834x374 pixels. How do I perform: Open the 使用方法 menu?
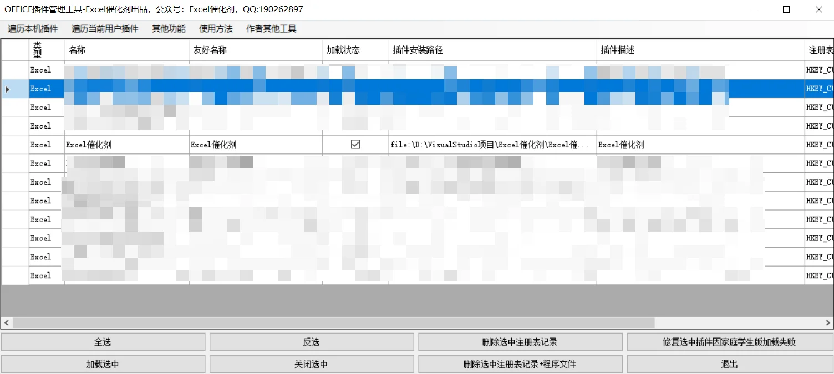[216, 29]
